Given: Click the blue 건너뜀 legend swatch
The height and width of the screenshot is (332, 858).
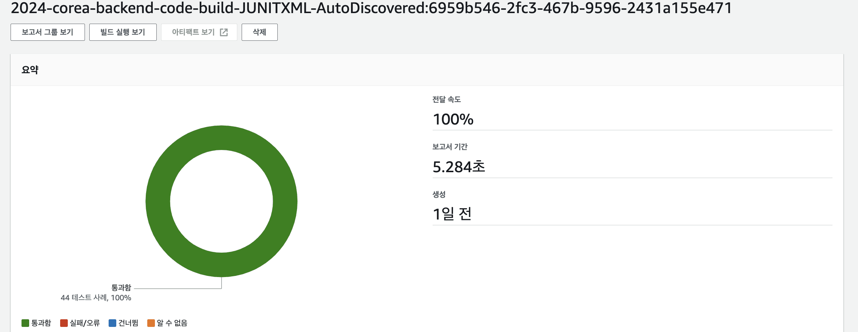Looking at the screenshot, I should (x=112, y=323).
